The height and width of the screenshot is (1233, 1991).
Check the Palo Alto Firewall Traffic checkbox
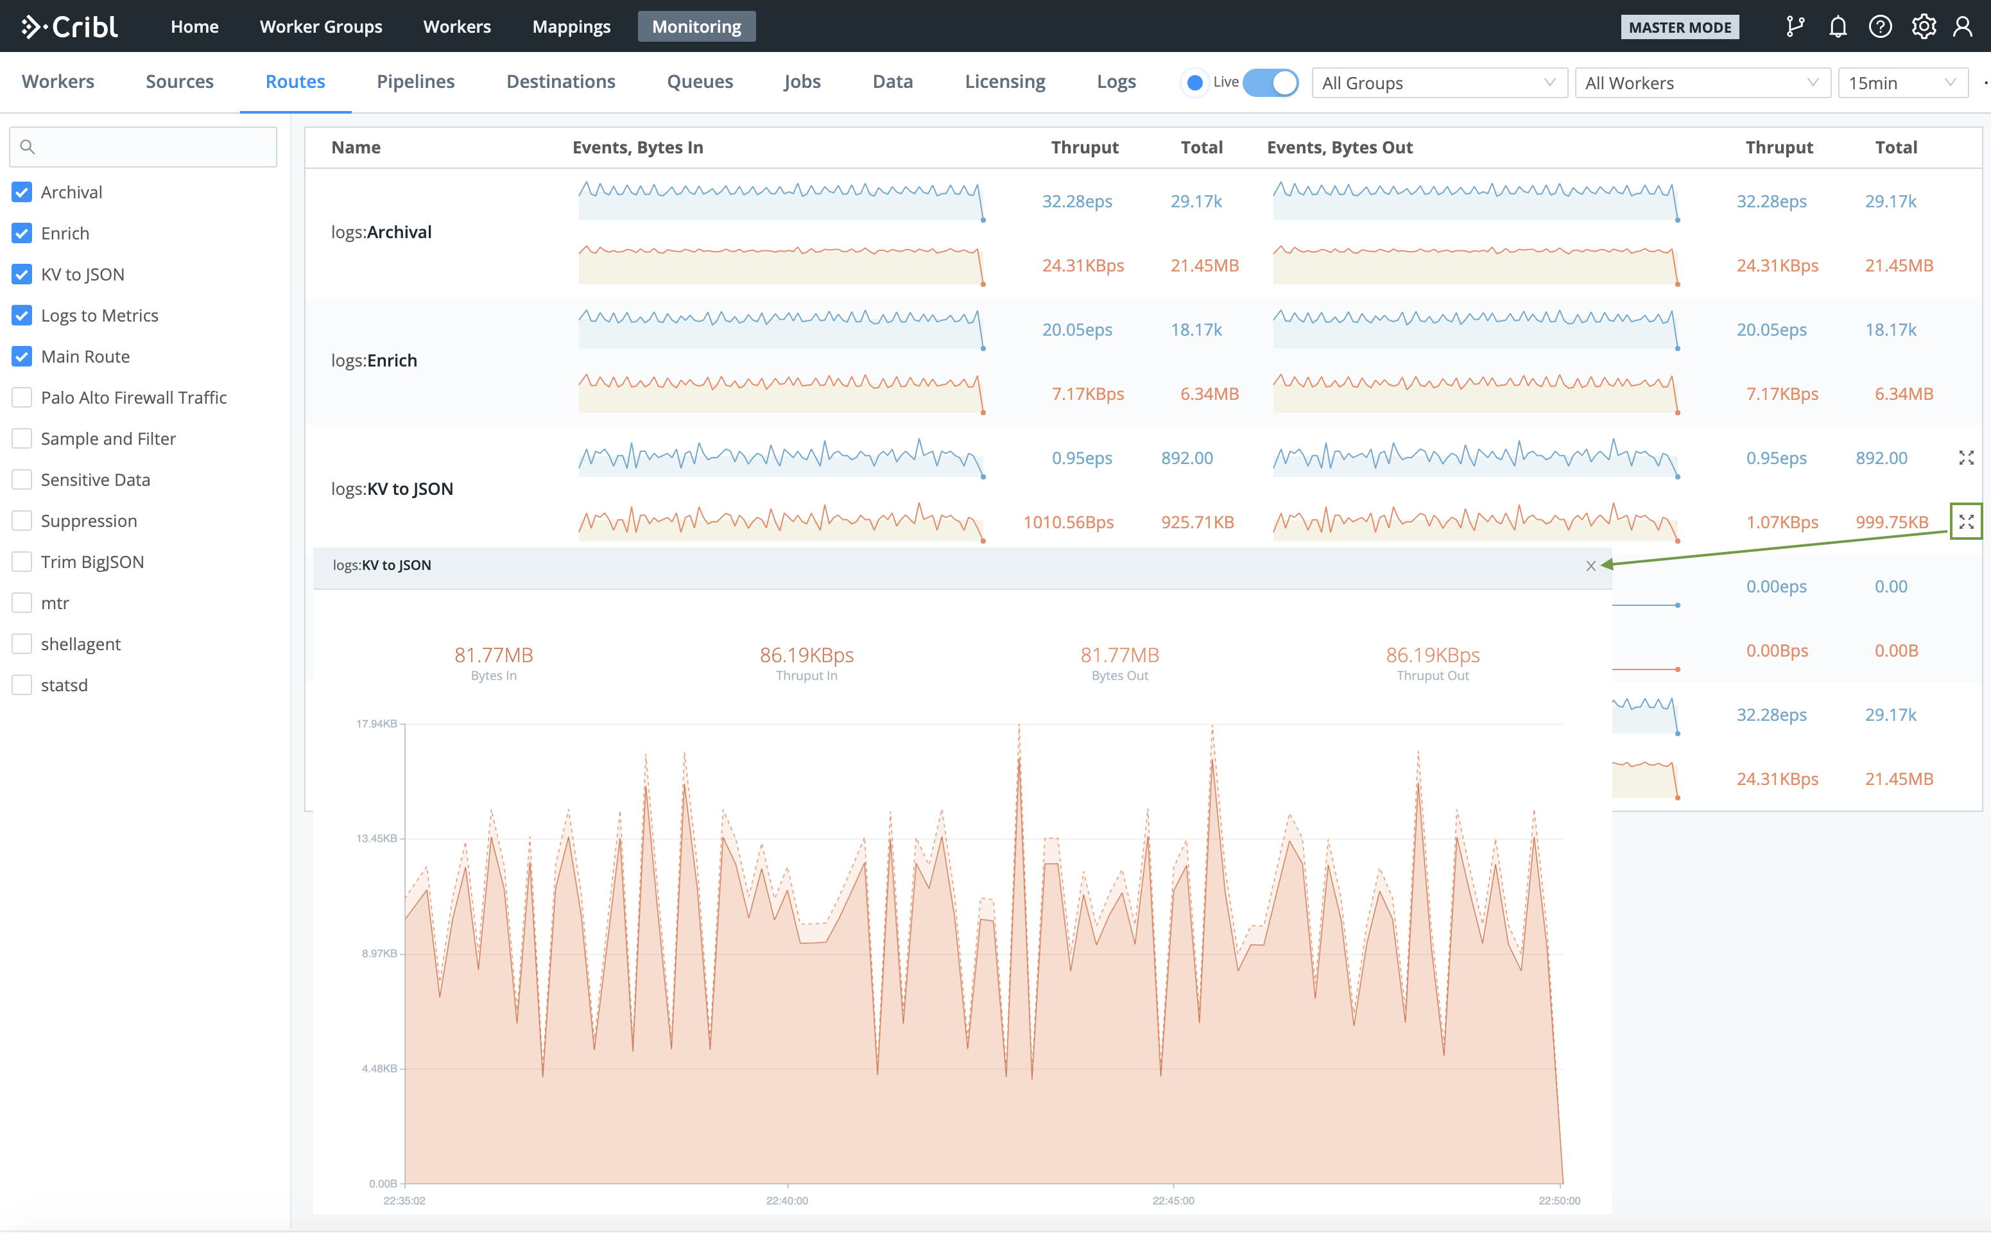click(22, 397)
